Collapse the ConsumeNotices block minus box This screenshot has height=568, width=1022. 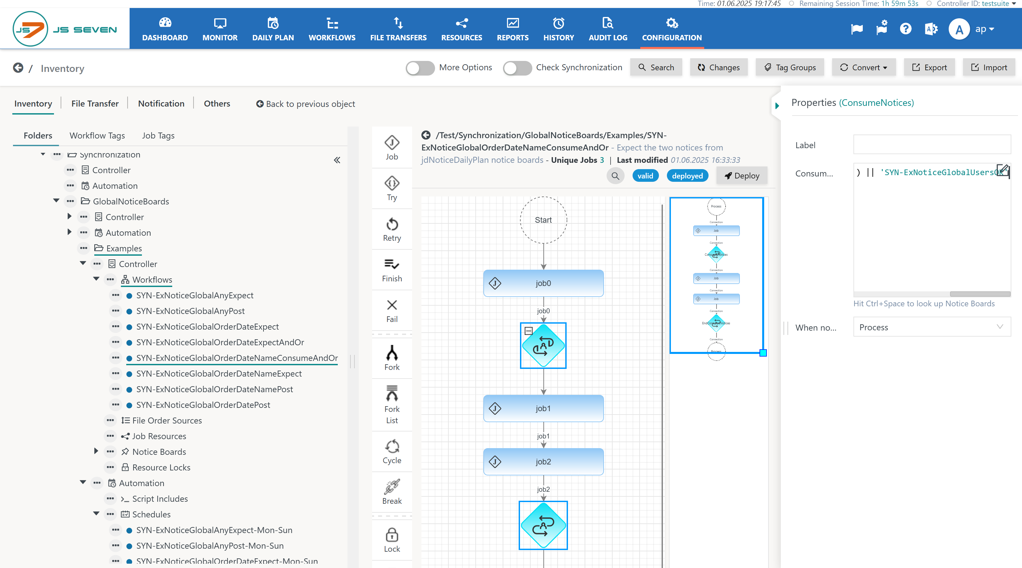(528, 331)
